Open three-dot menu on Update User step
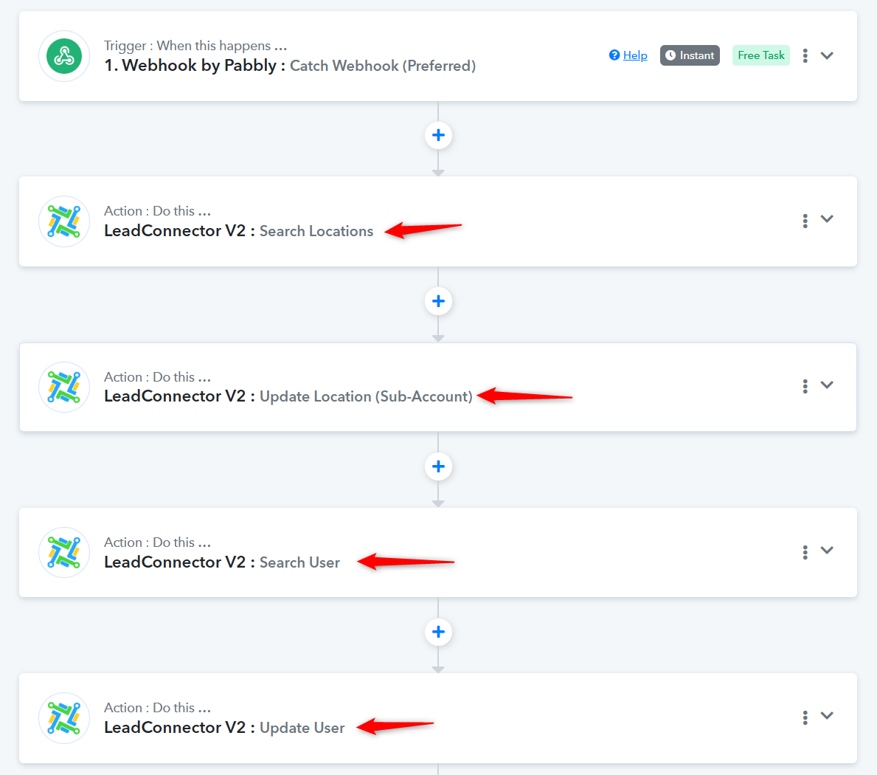This screenshot has width=877, height=775. coord(805,717)
